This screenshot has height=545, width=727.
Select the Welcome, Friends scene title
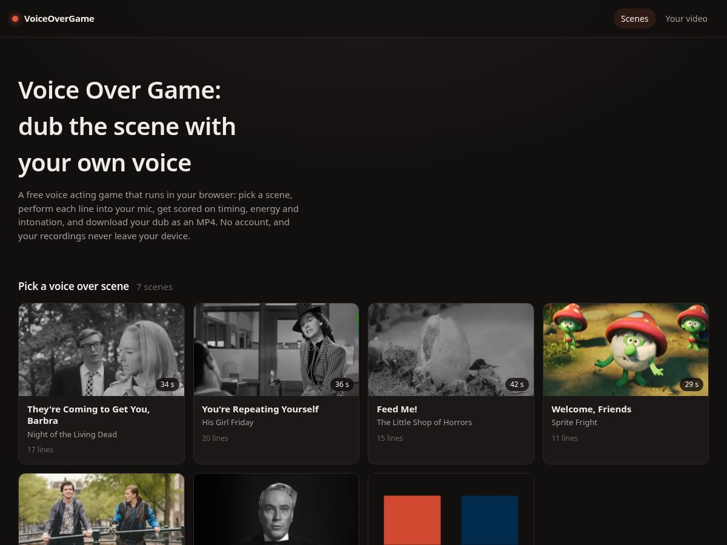point(591,409)
